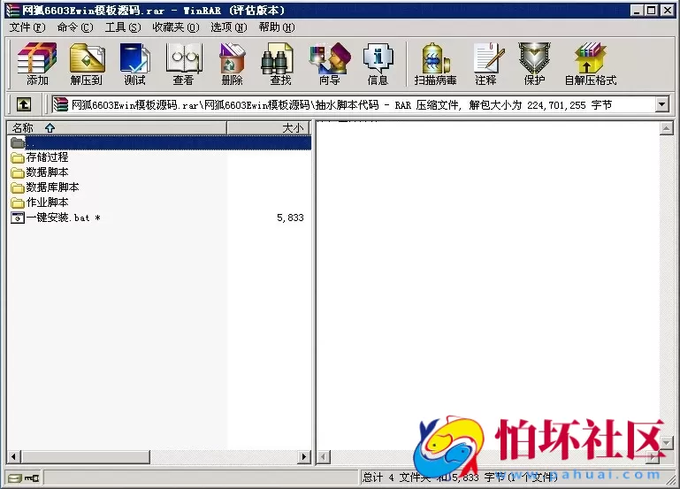Click the 一键安装.bat file name text

(x=63, y=218)
